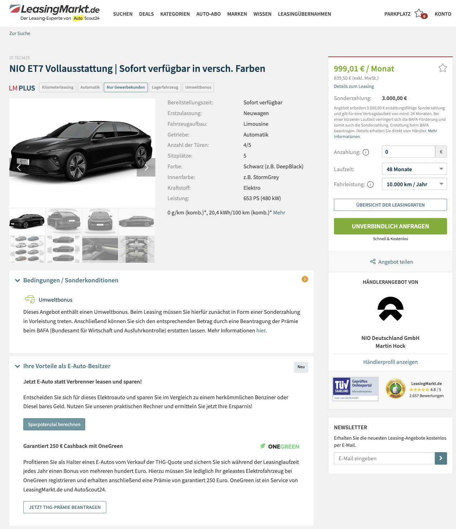Click Fahrleistung info icon
Screen dimensions: 456x529
(x=370, y=184)
